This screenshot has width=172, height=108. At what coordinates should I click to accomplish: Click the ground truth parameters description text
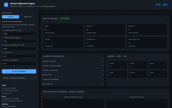[x=18, y=26]
